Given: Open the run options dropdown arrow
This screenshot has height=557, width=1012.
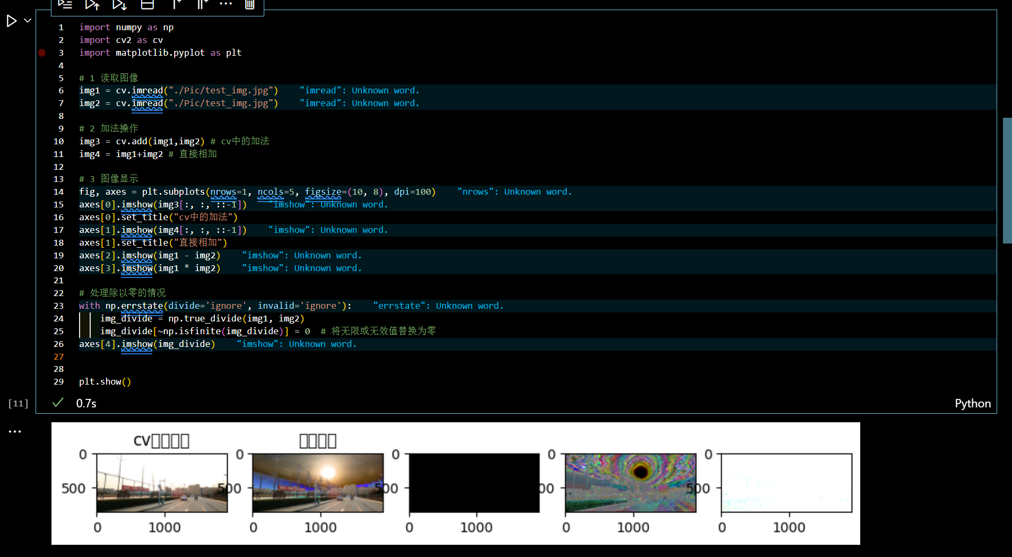Looking at the screenshot, I should click(x=28, y=21).
